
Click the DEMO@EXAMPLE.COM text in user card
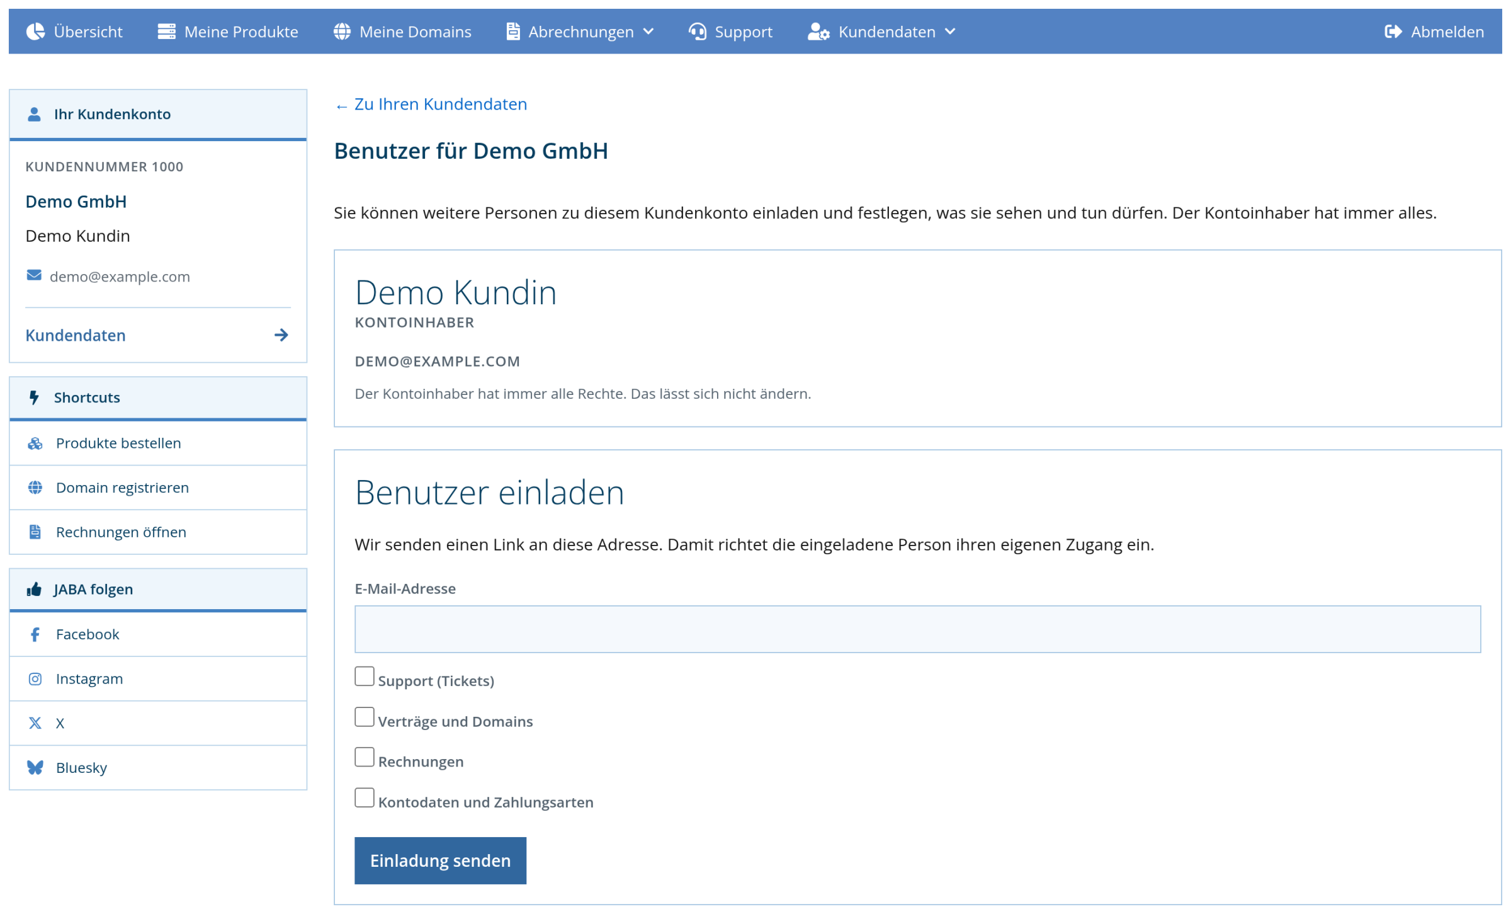438,362
